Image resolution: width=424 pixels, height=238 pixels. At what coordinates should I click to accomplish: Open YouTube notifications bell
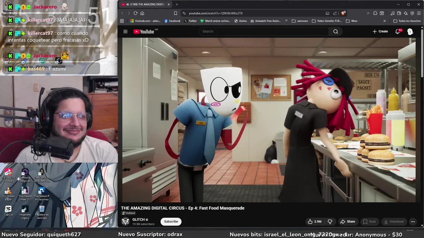pyautogui.click(x=398, y=31)
